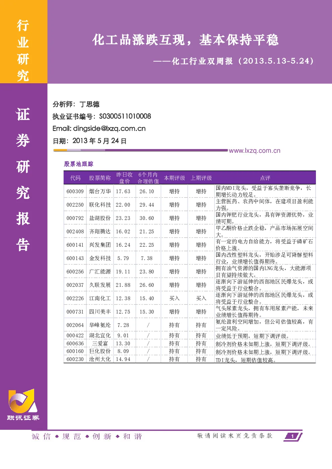Click the 联讯证券 company logo
Image resolution: width=332 pixels, height=469 pixels.
[23, 405]
